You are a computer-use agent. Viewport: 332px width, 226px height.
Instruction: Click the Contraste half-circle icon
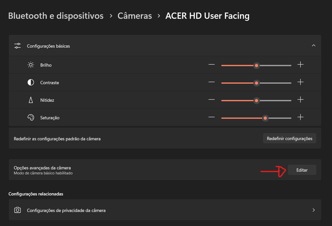(x=31, y=82)
